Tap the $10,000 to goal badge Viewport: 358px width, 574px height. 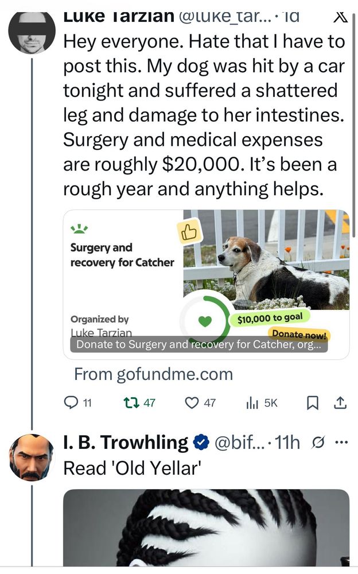click(270, 318)
